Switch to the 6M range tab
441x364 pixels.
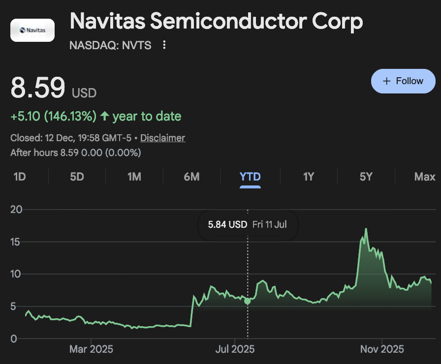tap(191, 177)
